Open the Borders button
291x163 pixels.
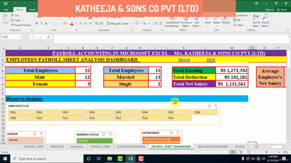(55, 24)
